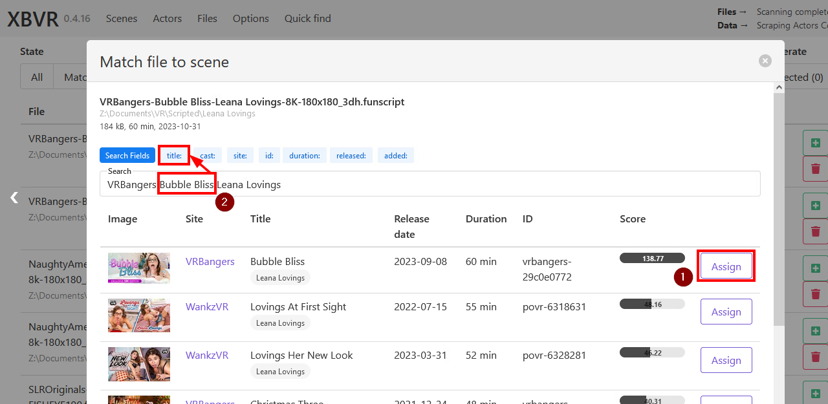Insert the duration: search field tag
The image size is (828, 404).
click(x=304, y=155)
